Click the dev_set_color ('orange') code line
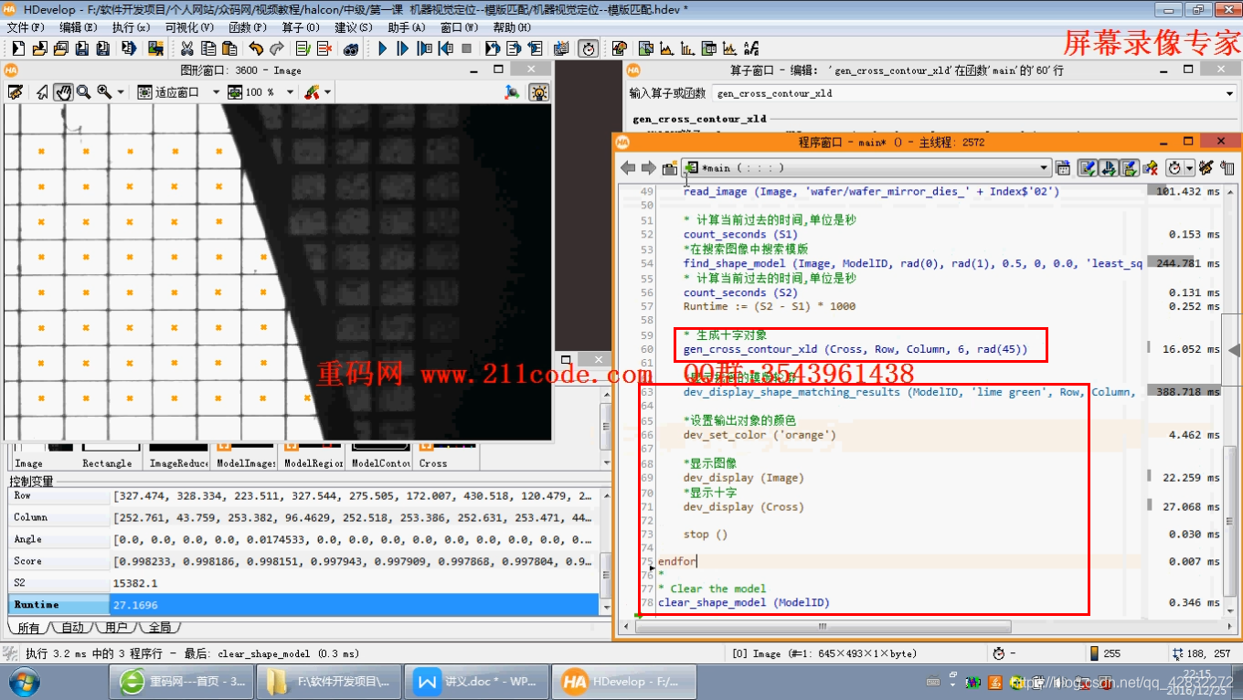1243x700 pixels. pyautogui.click(x=760, y=435)
